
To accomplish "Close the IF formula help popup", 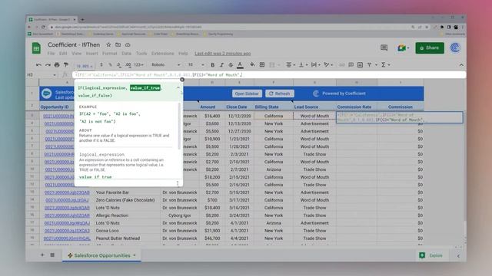I will (x=182, y=80).
